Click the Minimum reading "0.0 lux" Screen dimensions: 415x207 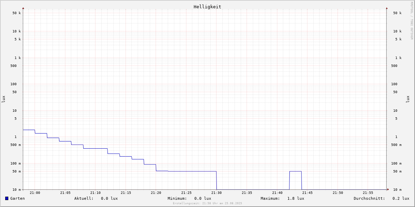click(x=203, y=198)
